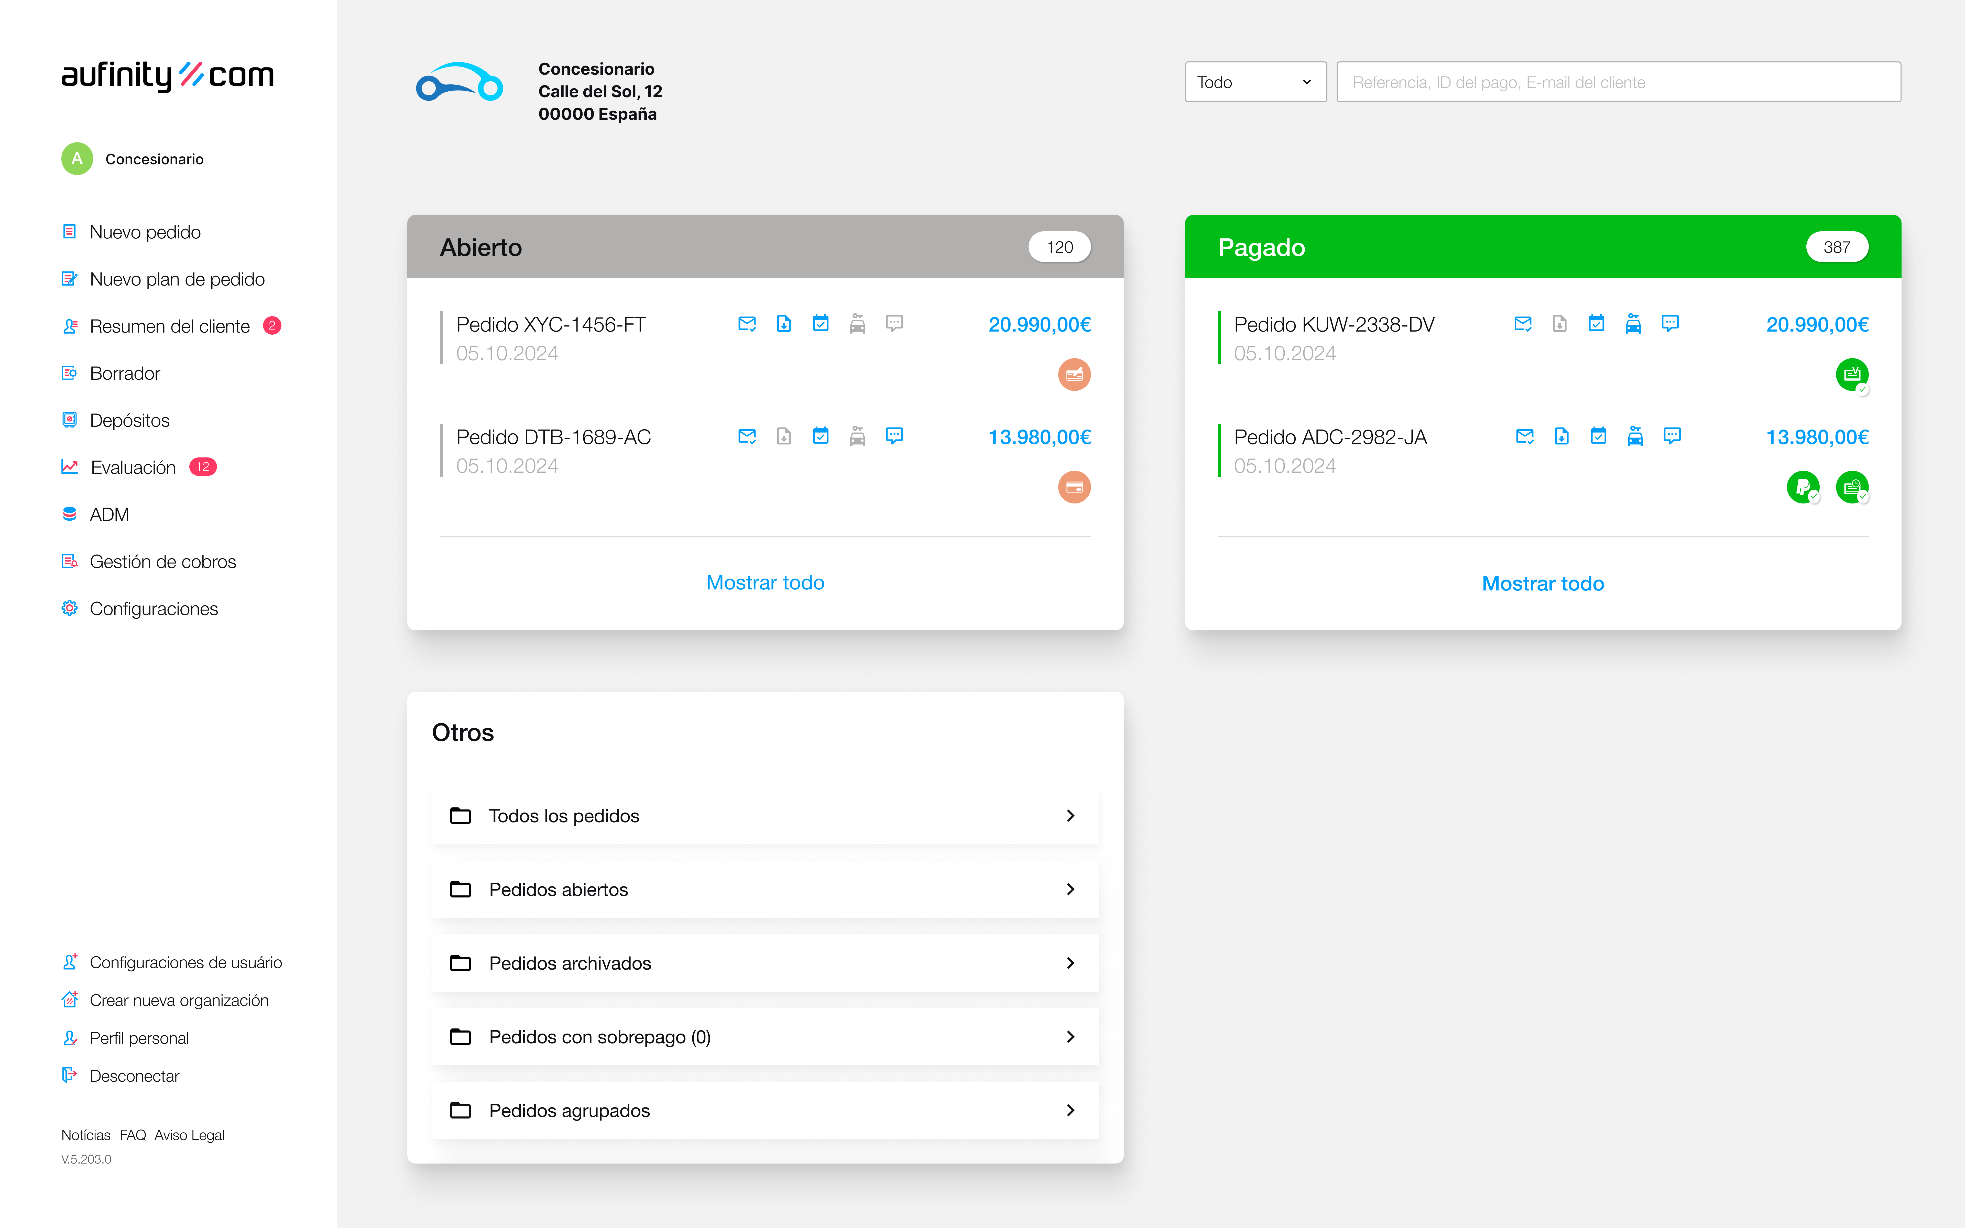Click the car icon for Pedido DTB-1689-AC
This screenshot has height=1228, width=1965.
coord(857,436)
